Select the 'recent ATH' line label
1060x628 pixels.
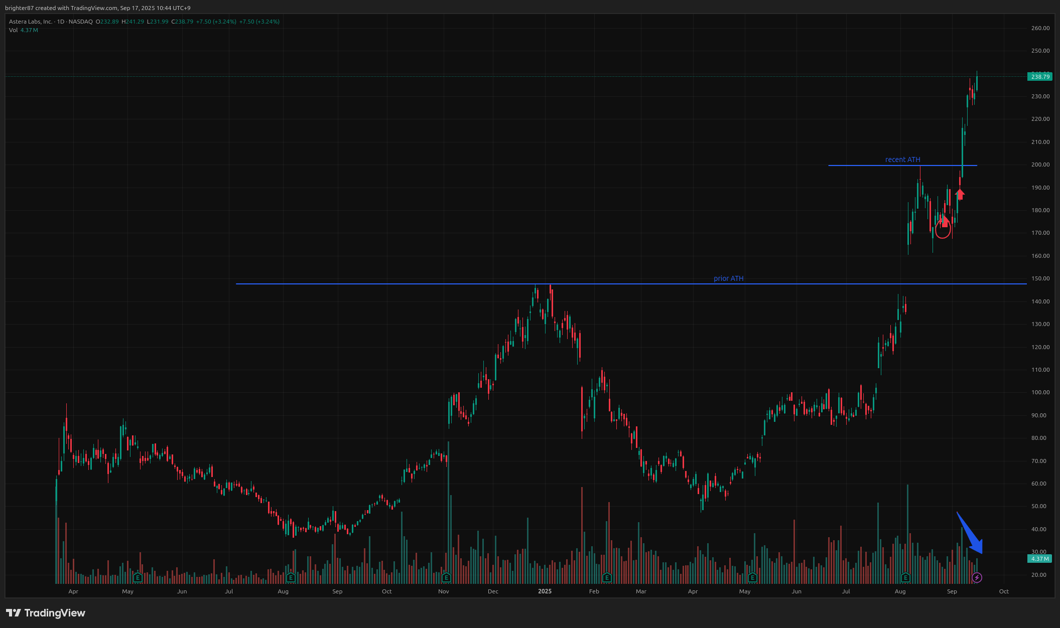902,160
